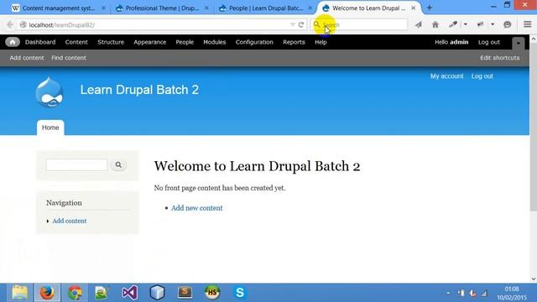
Task: Open the Configuration admin menu
Action: pyautogui.click(x=254, y=42)
